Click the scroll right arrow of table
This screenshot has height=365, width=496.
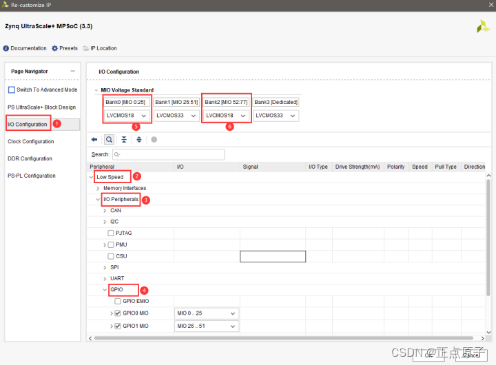(482, 338)
